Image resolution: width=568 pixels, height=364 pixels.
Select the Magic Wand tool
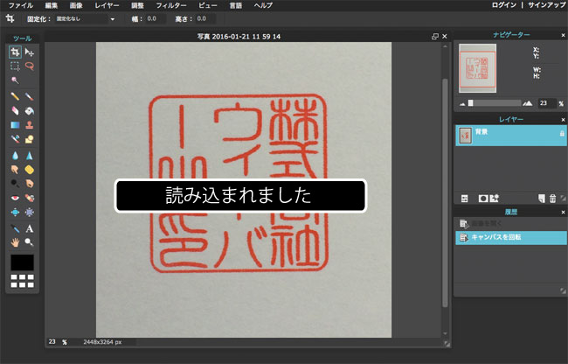click(x=15, y=80)
